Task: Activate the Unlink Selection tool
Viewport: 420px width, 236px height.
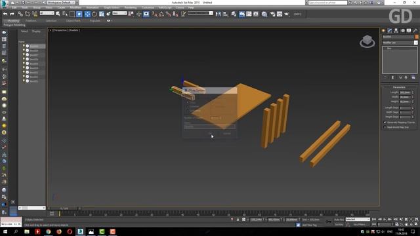Action: 28,14
